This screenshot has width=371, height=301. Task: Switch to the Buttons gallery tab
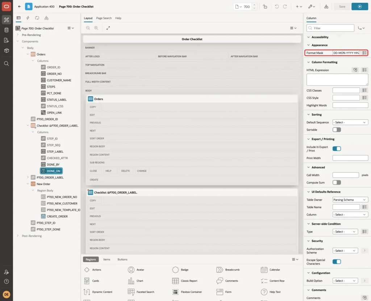tap(122, 259)
